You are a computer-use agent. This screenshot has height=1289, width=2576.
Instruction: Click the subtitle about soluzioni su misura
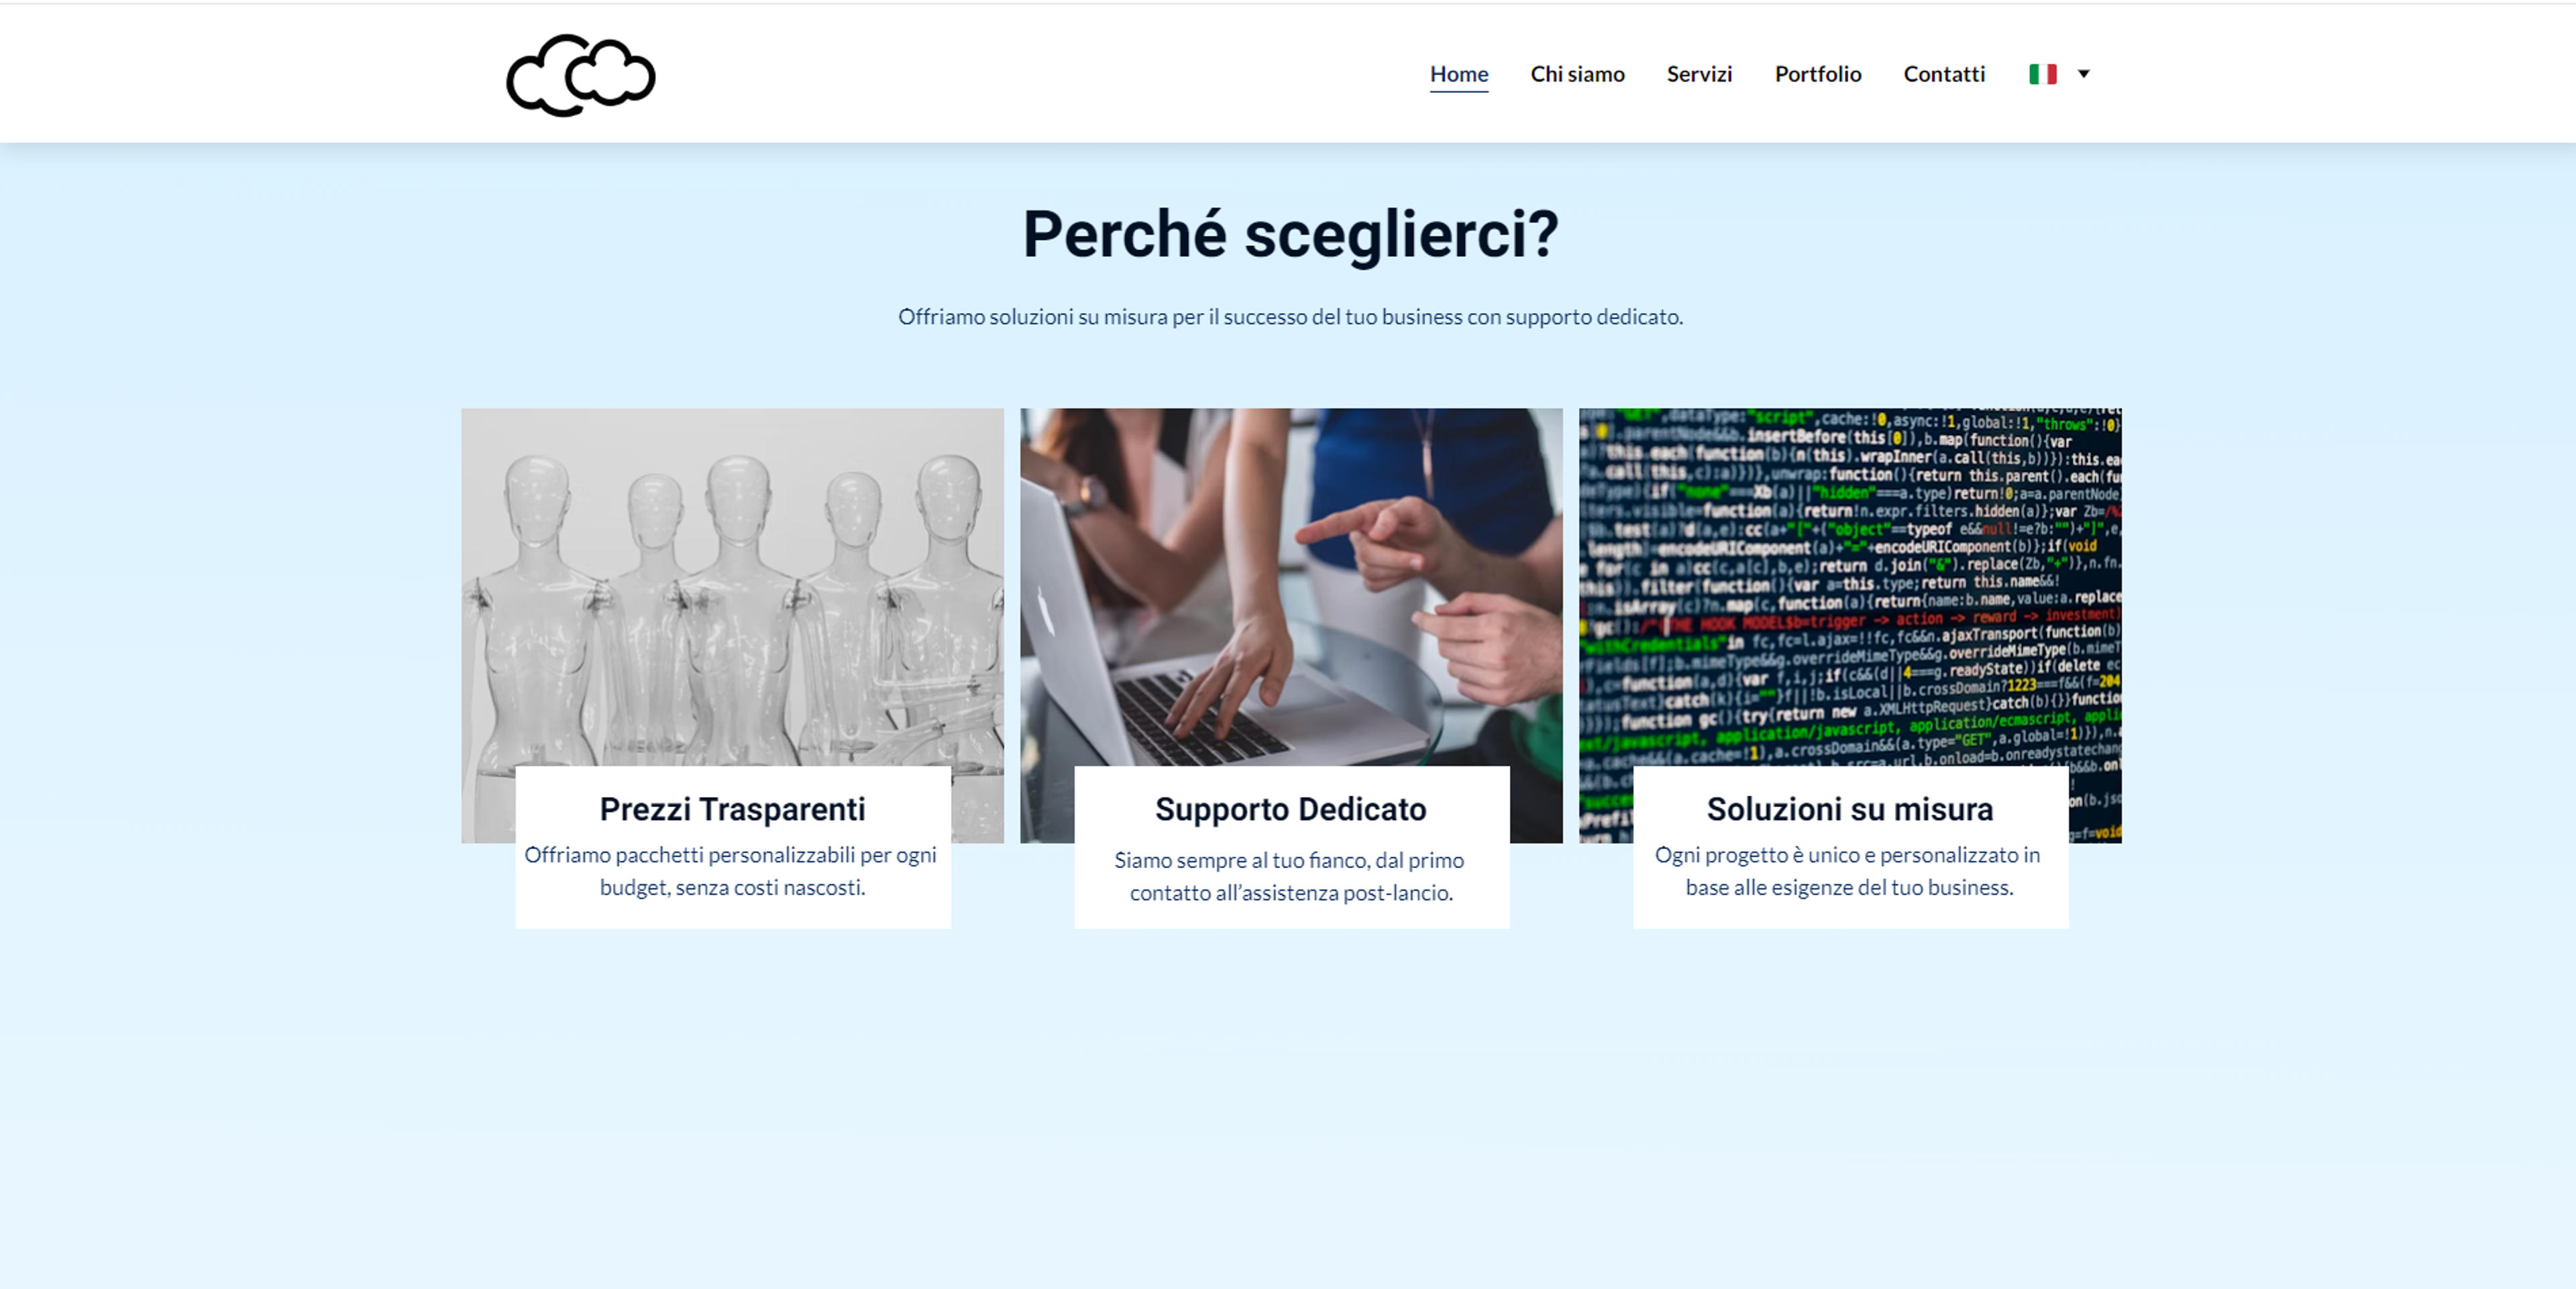1290,317
